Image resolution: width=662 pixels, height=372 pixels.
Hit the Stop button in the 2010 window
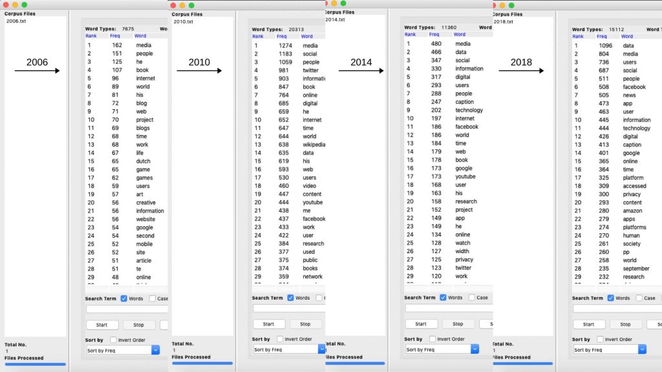(x=305, y=324)
